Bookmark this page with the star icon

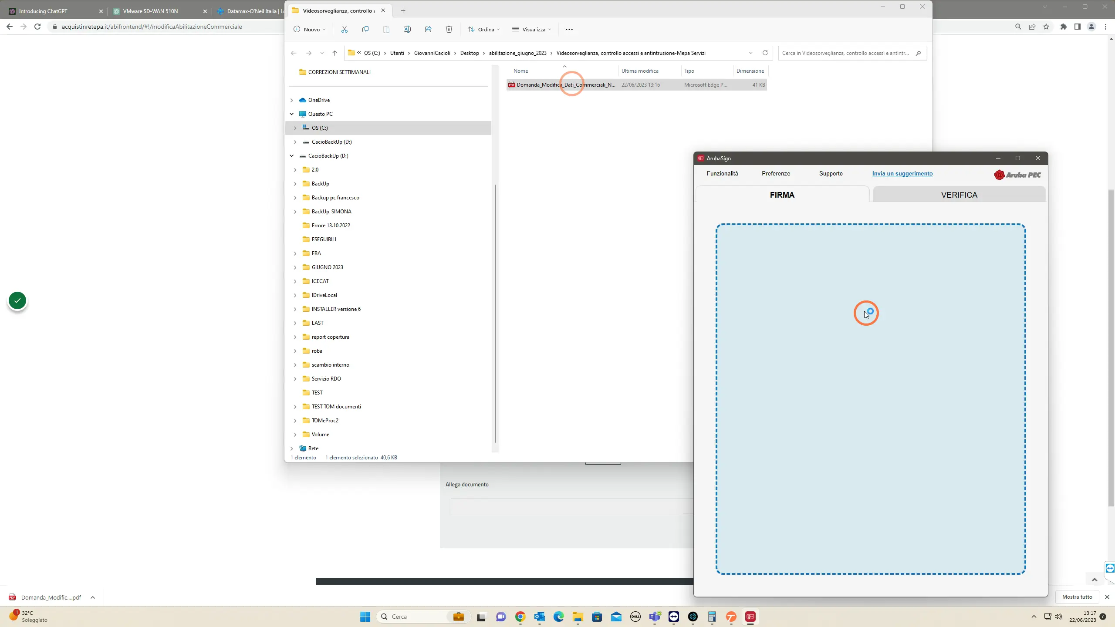point(1046,27)
